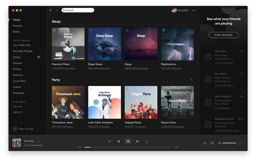Toggle shuffle playback
The width and height of the screenshot is (256, 162).
110,141
